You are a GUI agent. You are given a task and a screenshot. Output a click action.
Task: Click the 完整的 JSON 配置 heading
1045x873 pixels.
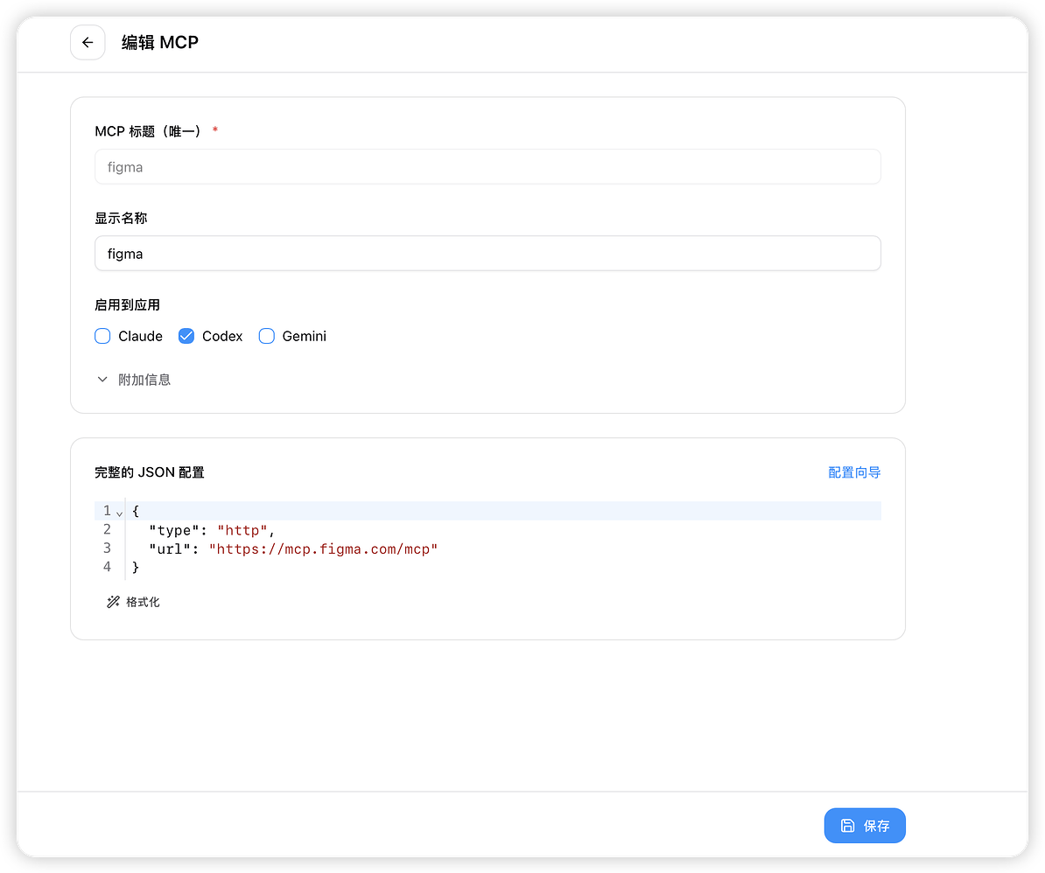pyautogui.click(x=150, y=472)
